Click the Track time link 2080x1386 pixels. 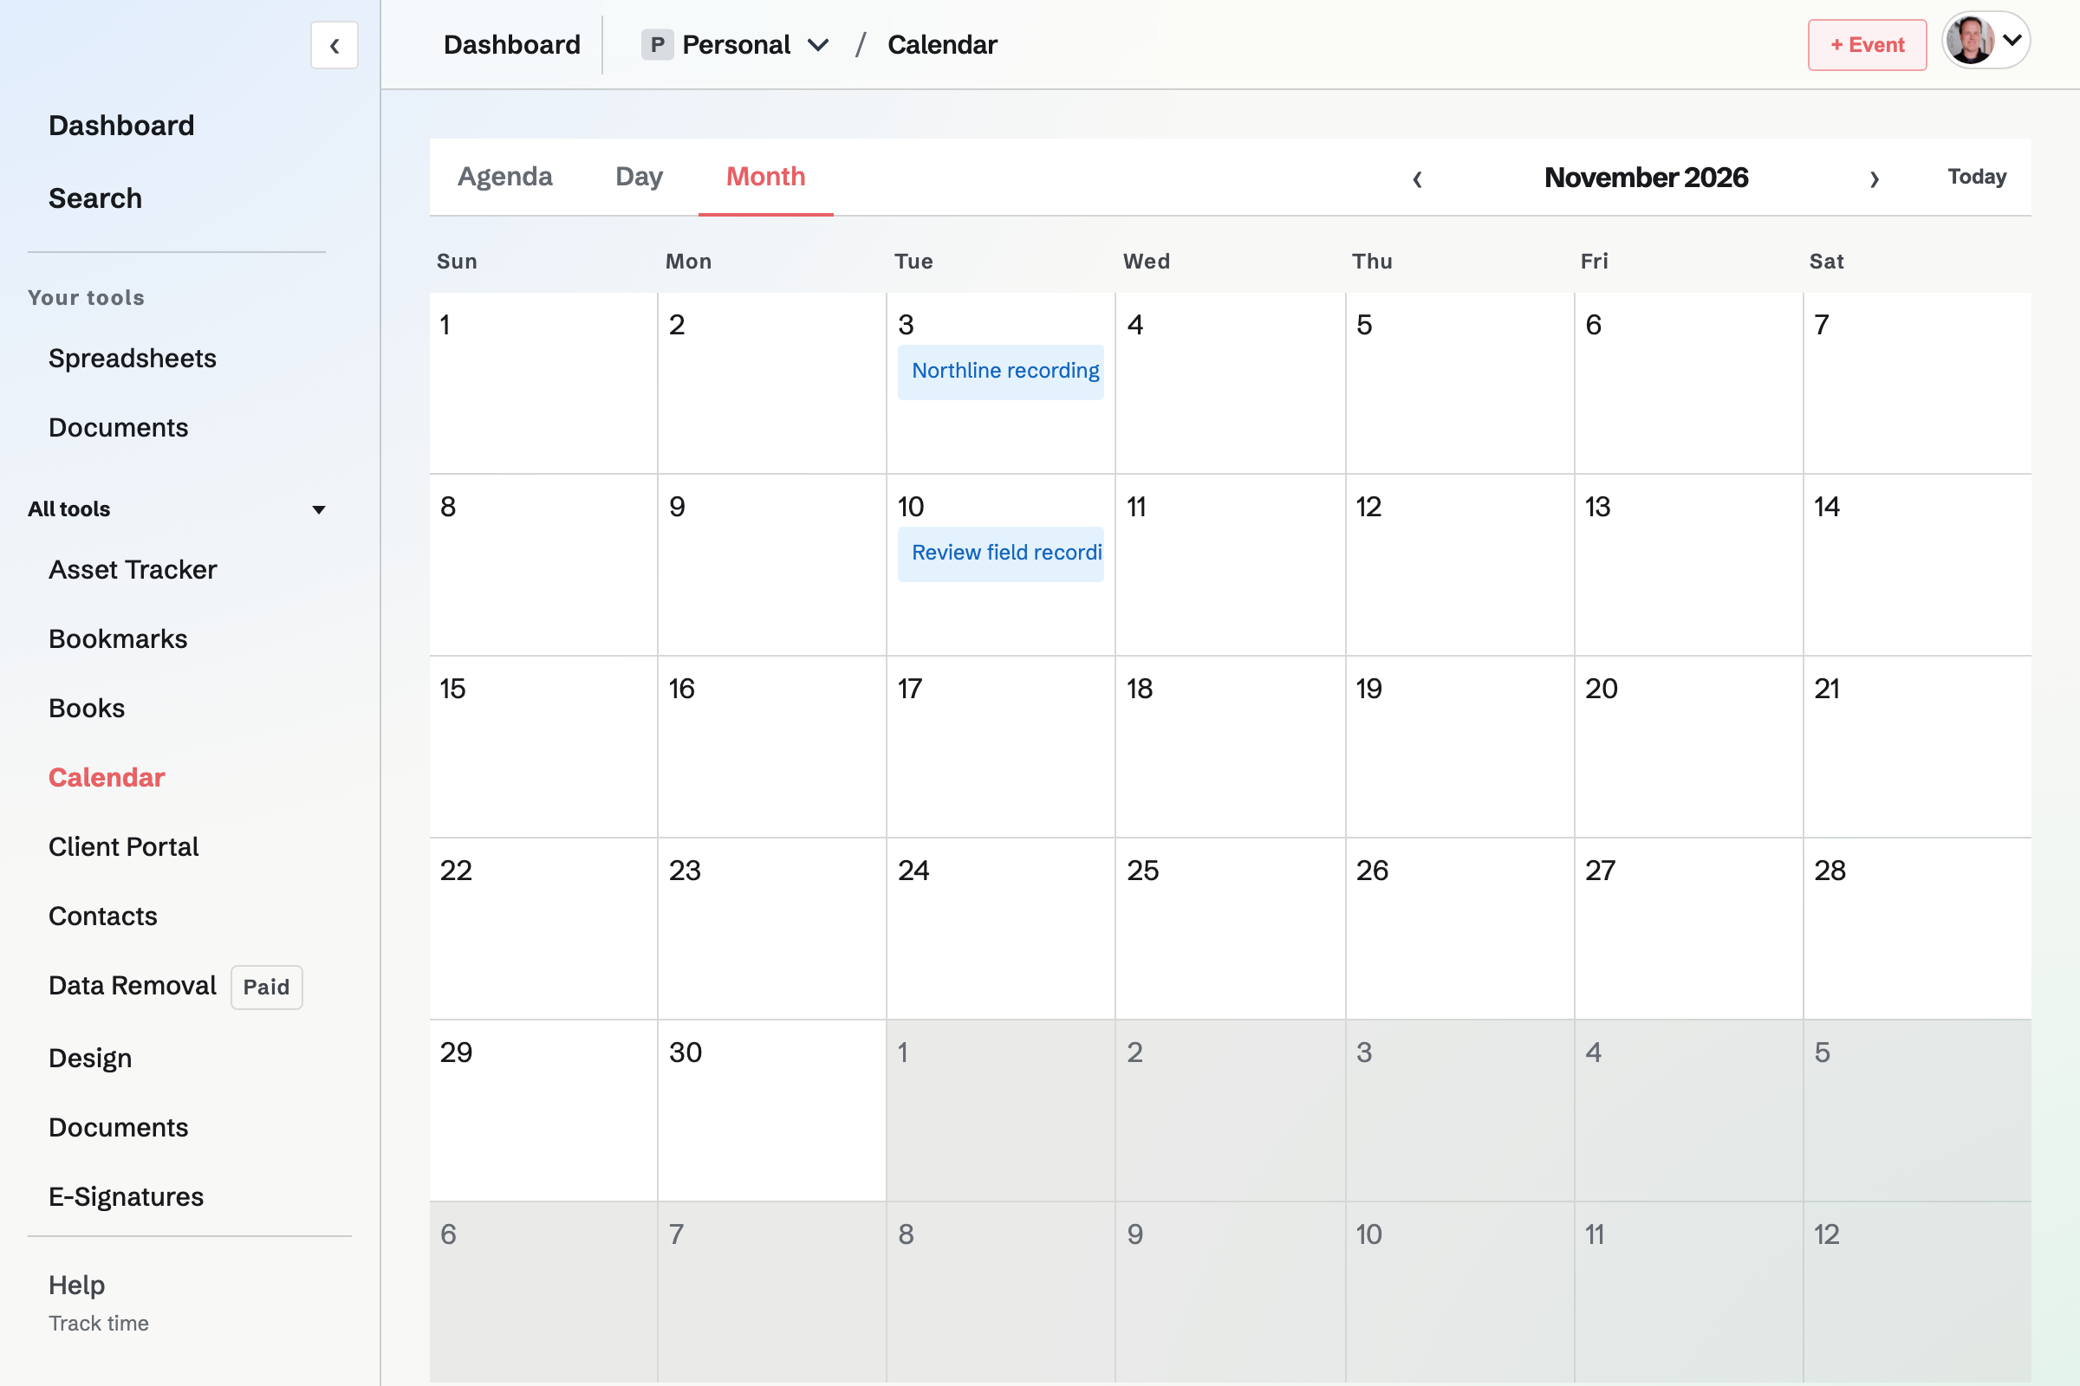(x=99, y=1324)
